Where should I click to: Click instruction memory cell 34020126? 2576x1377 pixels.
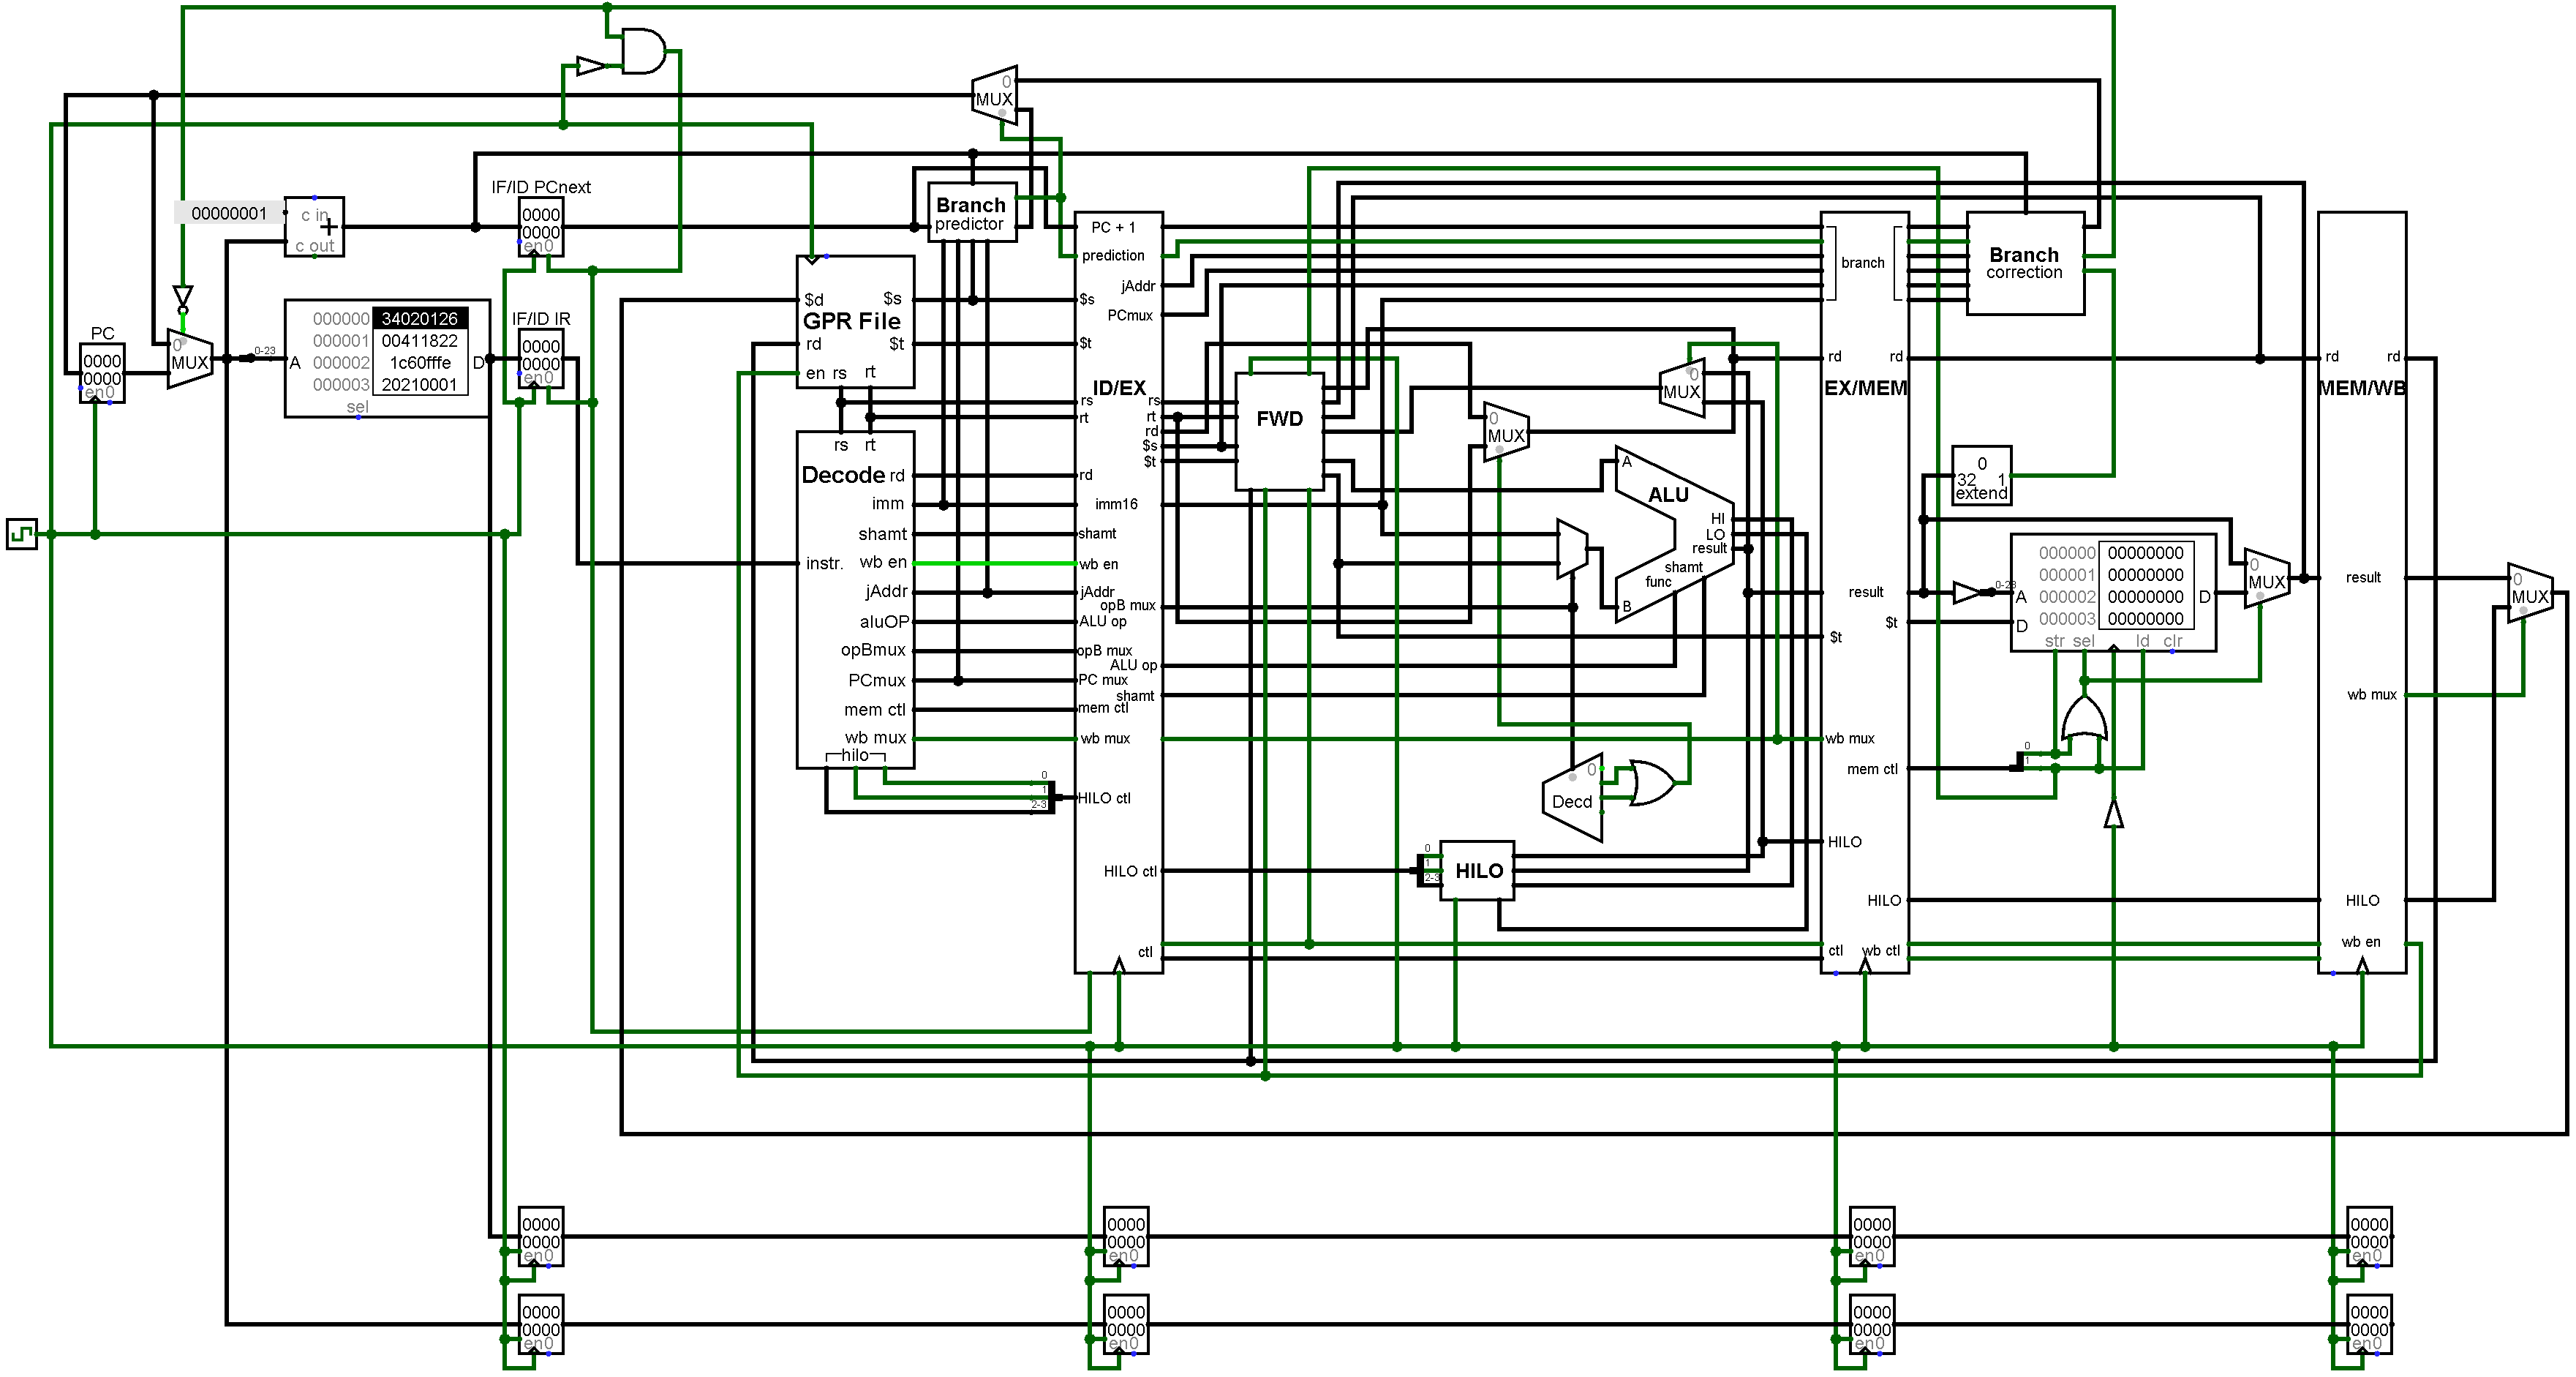pyautogui.click(x=420, y=318)
